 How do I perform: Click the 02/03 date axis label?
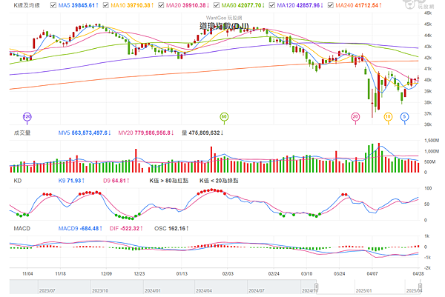click(x=228, y=274)
